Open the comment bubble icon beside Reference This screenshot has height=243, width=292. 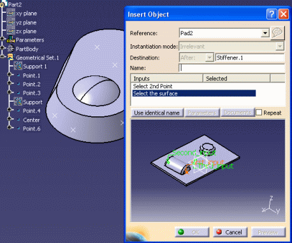coord(277,33)
